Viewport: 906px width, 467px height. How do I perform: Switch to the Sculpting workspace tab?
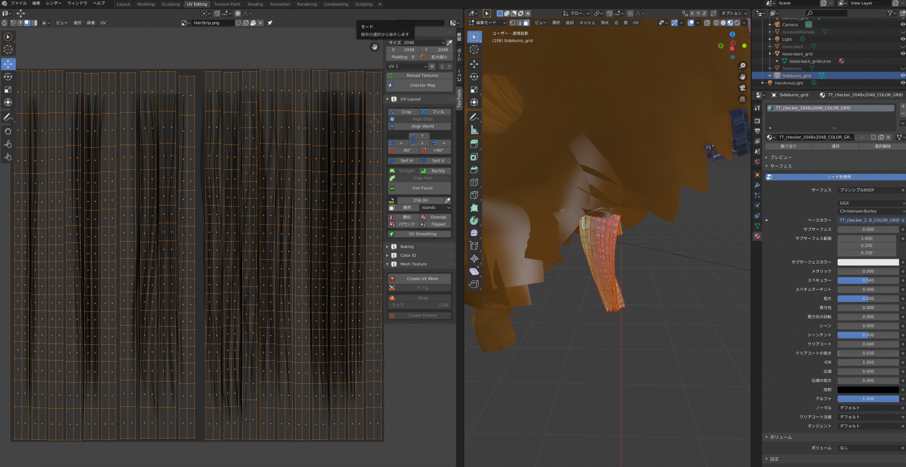coord(170,4)
